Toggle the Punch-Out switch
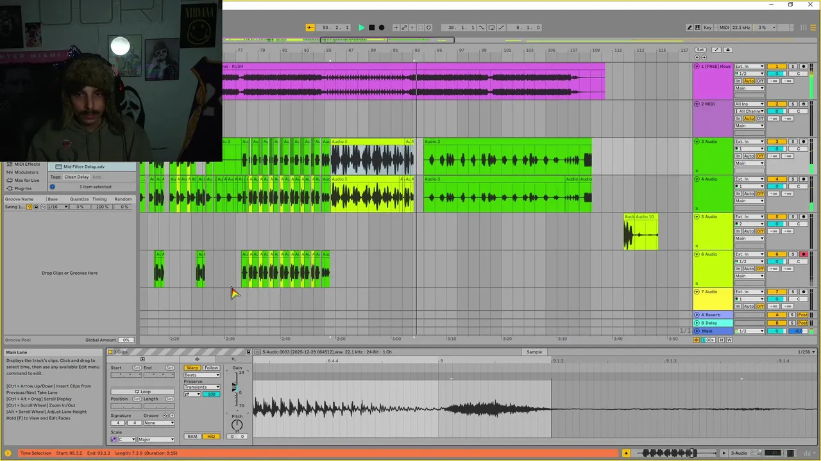This screenshot has height=461, width=821. coord(501,28)
